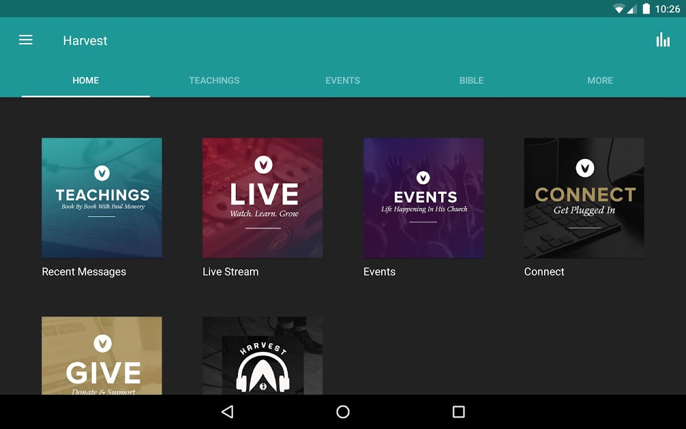Image resolution: width=686 pixels, height=429 pixels.
Task: Open the GIVE Donate & Support tile
Action: (x=102, y=356)
